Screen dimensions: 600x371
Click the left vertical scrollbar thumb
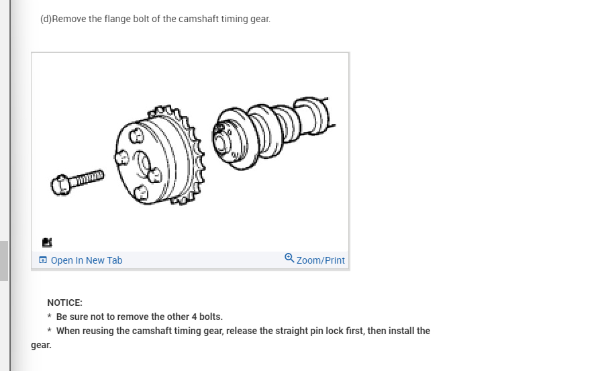coord(4,261)
